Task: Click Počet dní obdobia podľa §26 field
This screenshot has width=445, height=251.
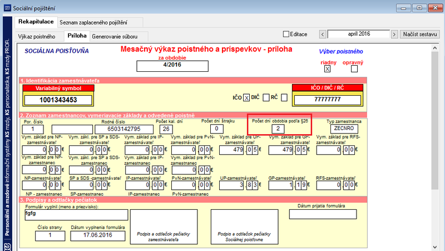Action: click(x=278, y=129)
